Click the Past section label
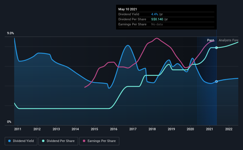Image resolution: width=243 pixels, height=150 pixels. [x=210, y=40]
